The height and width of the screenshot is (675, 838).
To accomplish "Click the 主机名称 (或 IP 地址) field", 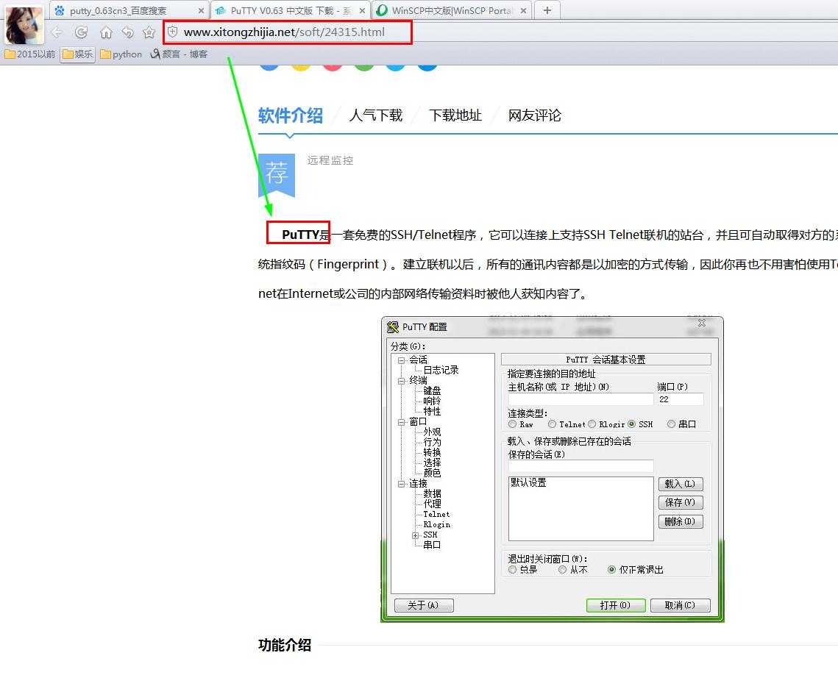I will tap(580, 399).
